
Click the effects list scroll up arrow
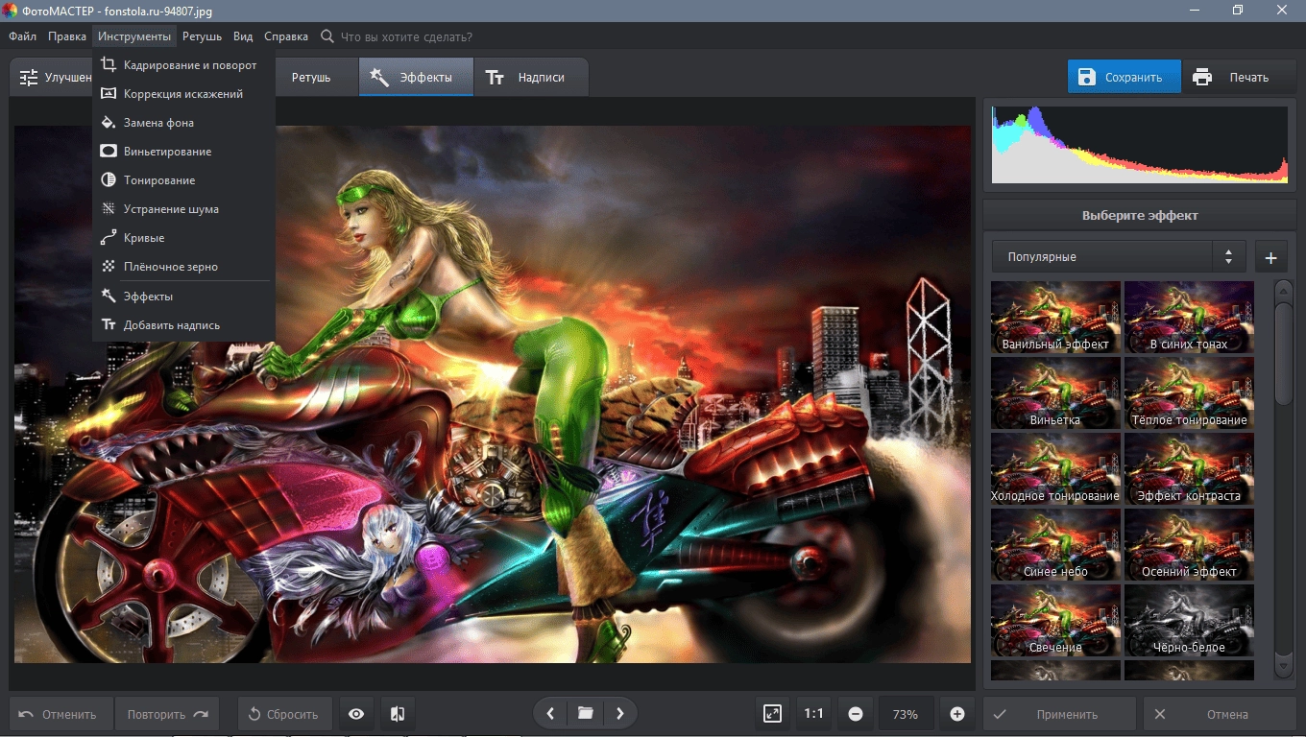point(1284,290)
